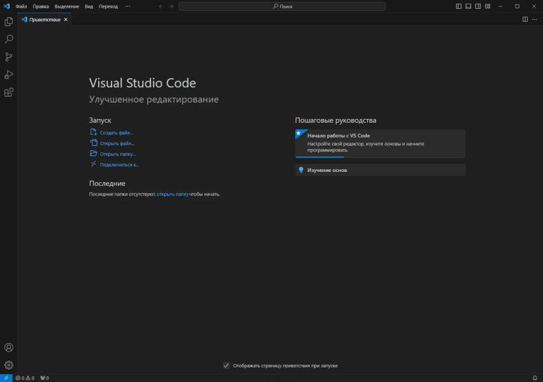Open the Файл menu

pyautogui.click(x=21, y=6)
